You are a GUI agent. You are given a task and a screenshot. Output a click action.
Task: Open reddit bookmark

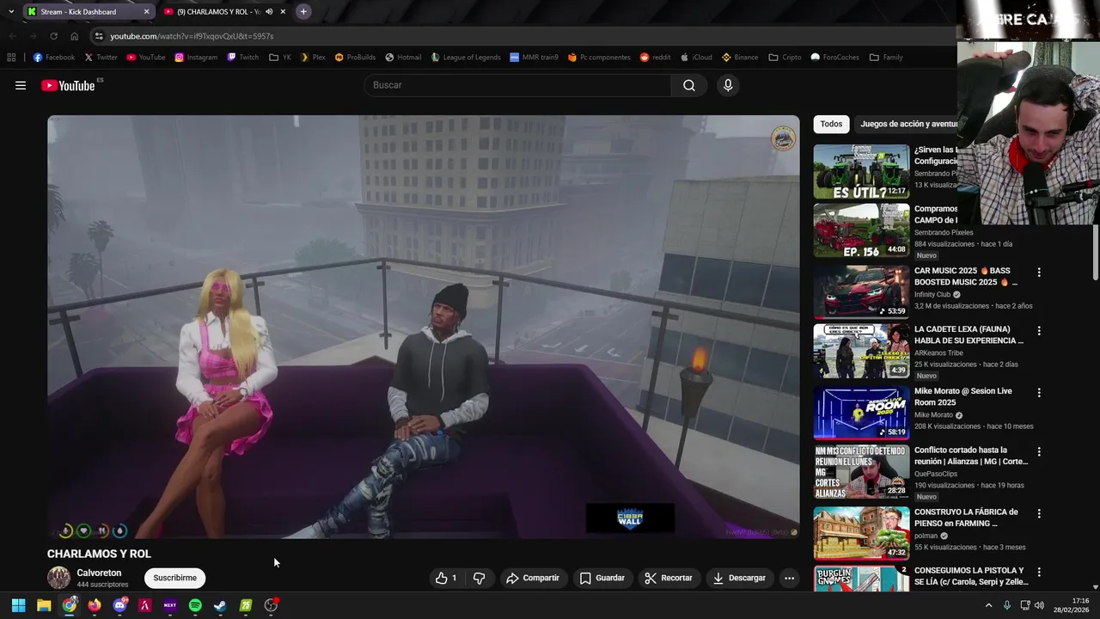click(x=655, y=58)
